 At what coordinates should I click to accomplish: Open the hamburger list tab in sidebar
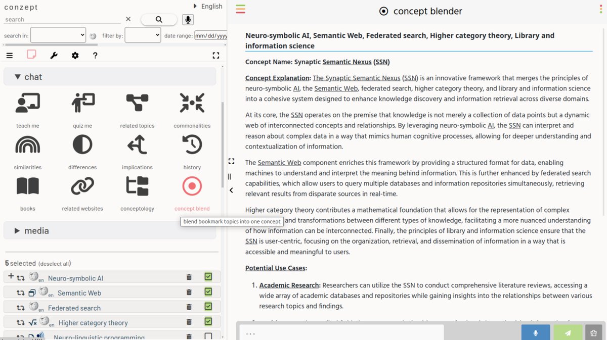click(x=10, y=56)
